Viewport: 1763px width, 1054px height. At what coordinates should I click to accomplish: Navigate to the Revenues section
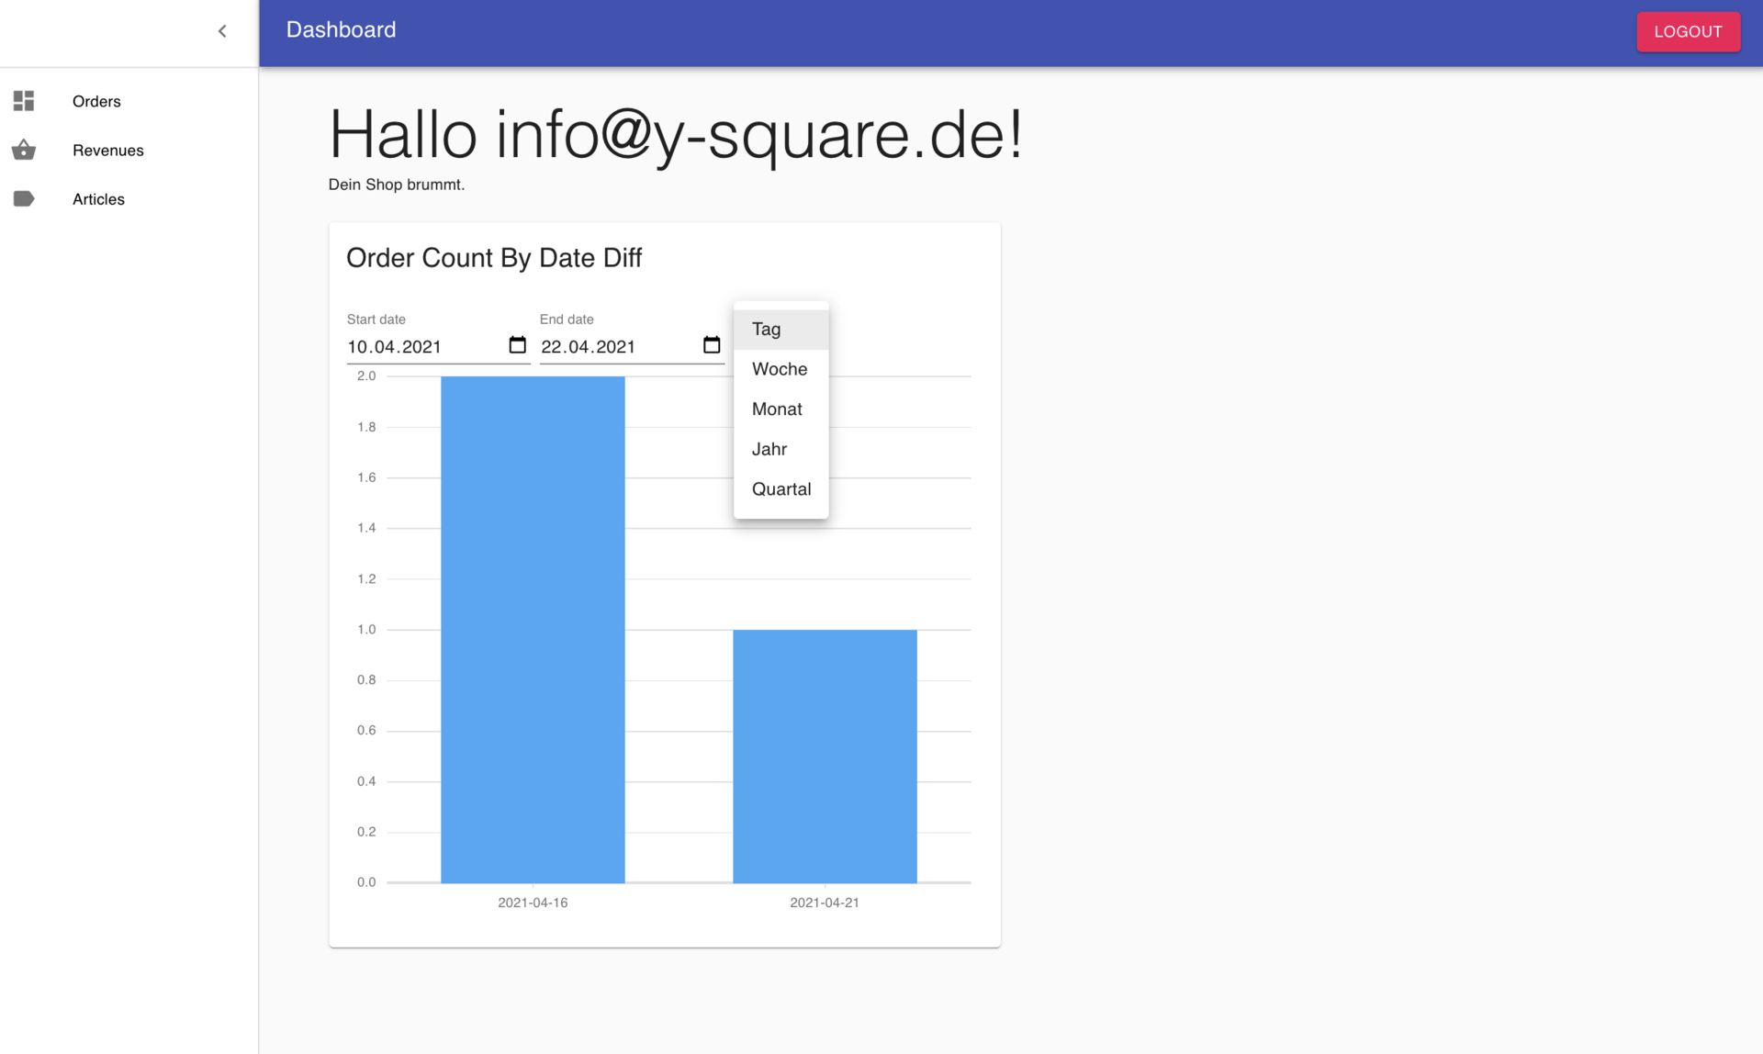coord(108,150)
